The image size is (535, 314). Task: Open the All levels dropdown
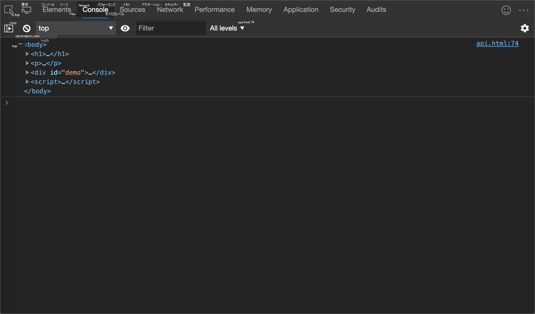[227, 28]
